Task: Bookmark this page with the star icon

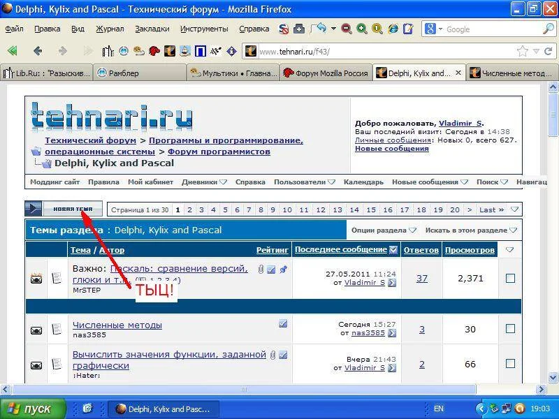Action: 522,52
